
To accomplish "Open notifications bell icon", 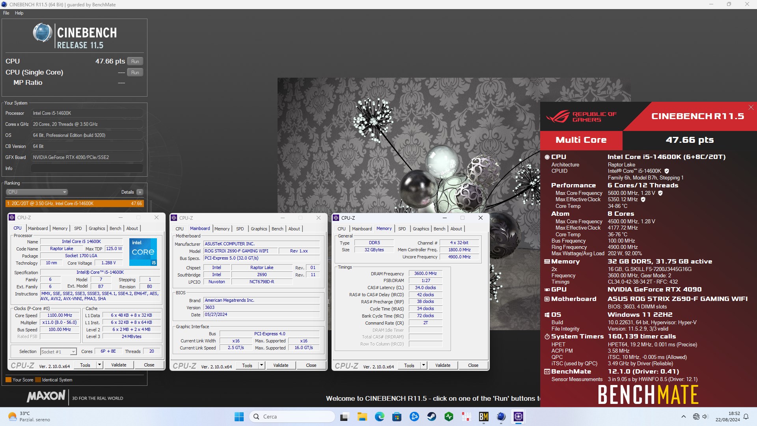I will (x=746, y=417).
